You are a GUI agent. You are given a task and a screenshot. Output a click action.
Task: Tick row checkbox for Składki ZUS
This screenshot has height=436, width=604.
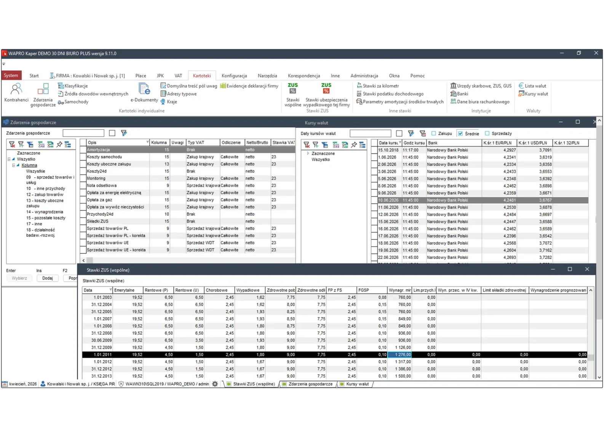83,222
